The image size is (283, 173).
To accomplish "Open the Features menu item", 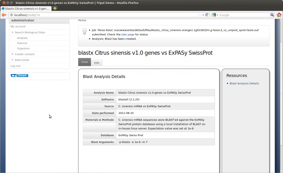I will 22,43.
